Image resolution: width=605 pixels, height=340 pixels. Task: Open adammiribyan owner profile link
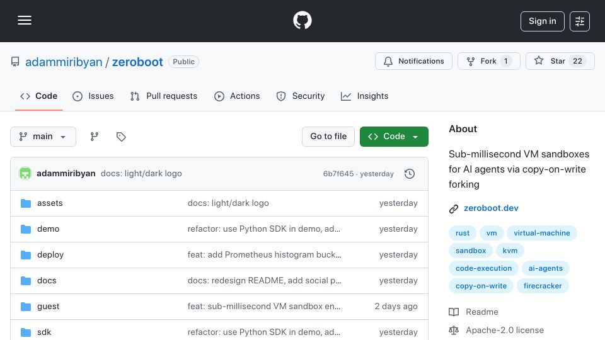pos(64,62)
